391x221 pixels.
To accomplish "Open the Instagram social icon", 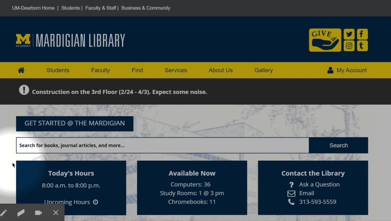I will pos(349,46).
